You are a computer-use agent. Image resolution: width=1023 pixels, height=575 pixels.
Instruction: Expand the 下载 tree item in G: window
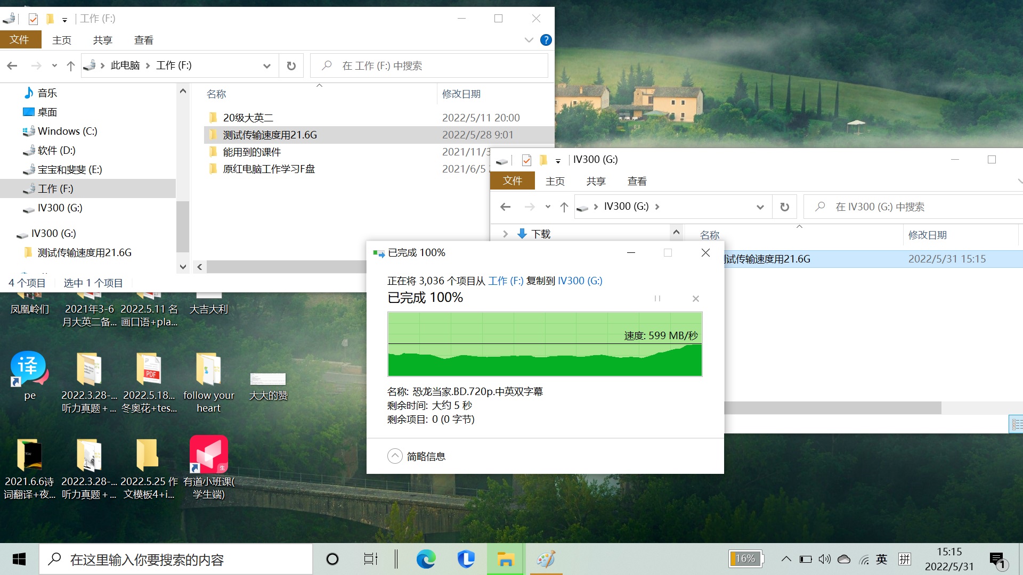coord(505,234)
